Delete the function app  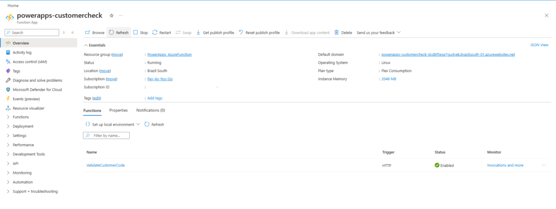coord(343,32)
